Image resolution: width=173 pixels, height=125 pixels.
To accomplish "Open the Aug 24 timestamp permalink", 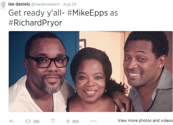I will (70, 4).
